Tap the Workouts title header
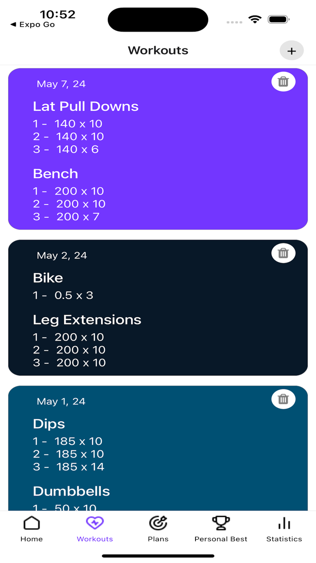 pyautogui.click(x=158, y=50)
